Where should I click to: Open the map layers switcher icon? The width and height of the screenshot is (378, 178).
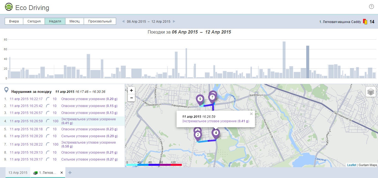tap(371, 92)
